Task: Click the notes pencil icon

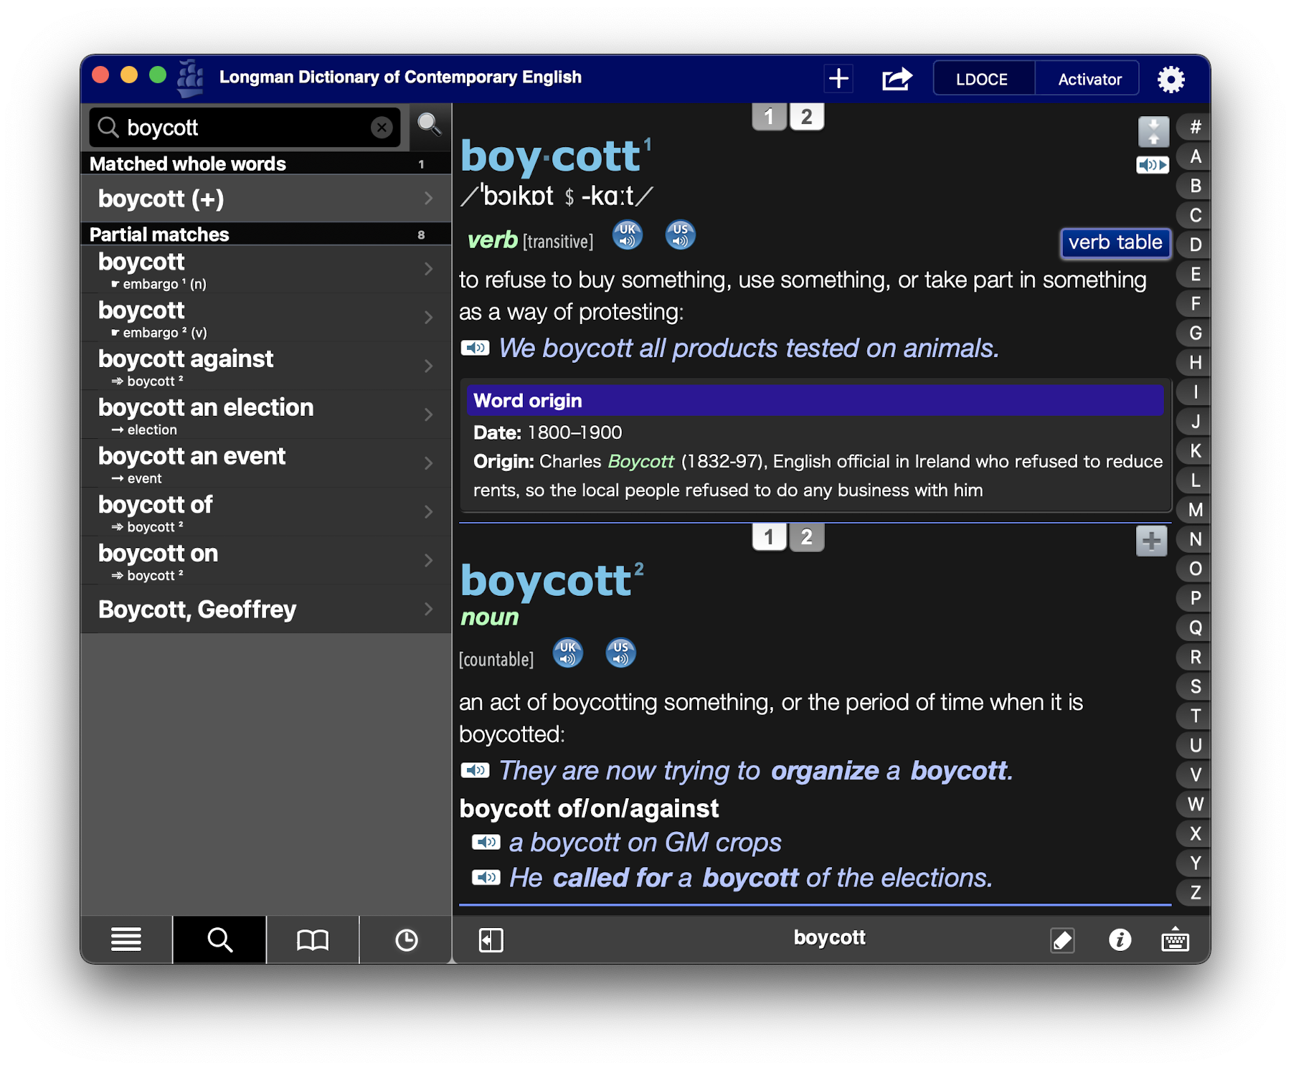Action: click(1062, 939)
